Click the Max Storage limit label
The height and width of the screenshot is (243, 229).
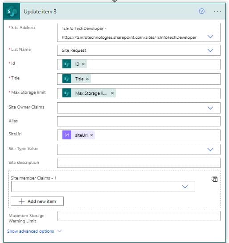[x=29, y=92]
